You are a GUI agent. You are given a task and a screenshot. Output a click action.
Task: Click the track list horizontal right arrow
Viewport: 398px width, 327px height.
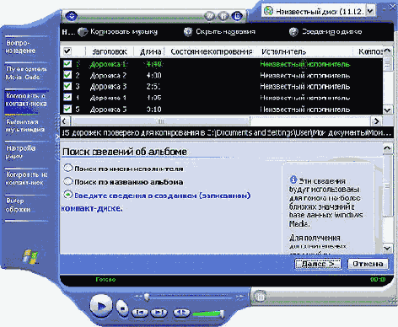[x=376, y=121]
